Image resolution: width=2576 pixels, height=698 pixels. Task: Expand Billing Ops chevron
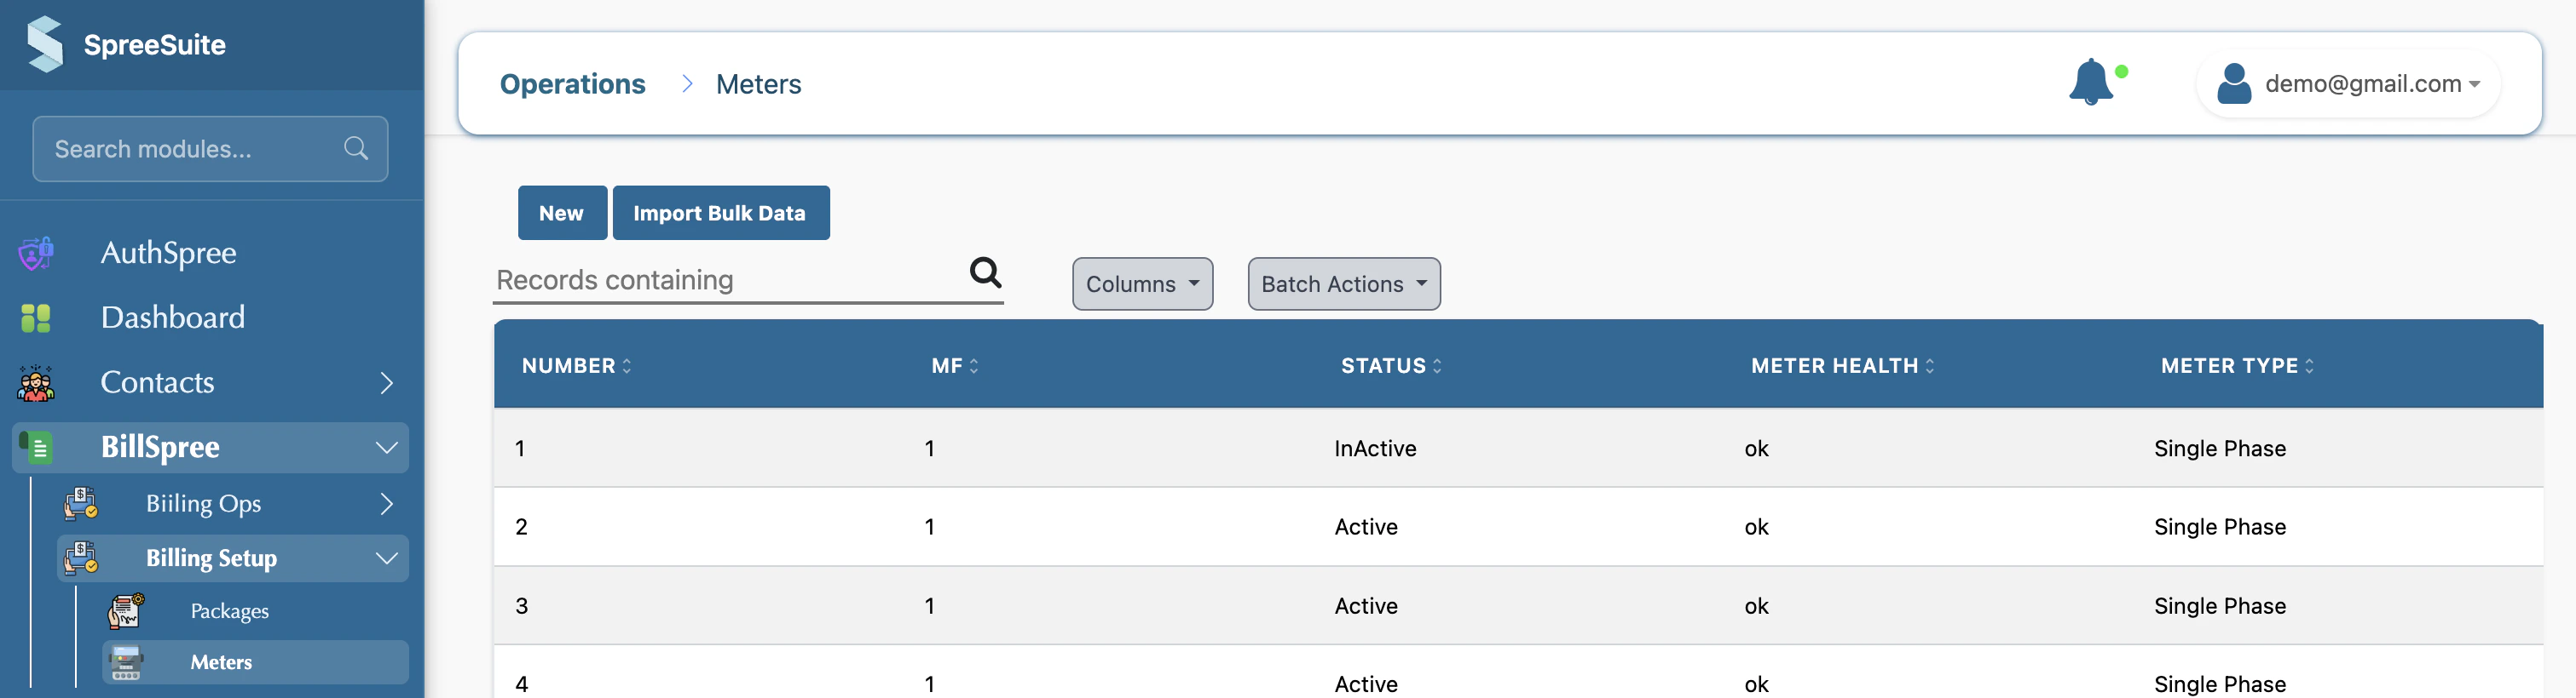coord(387,504)
